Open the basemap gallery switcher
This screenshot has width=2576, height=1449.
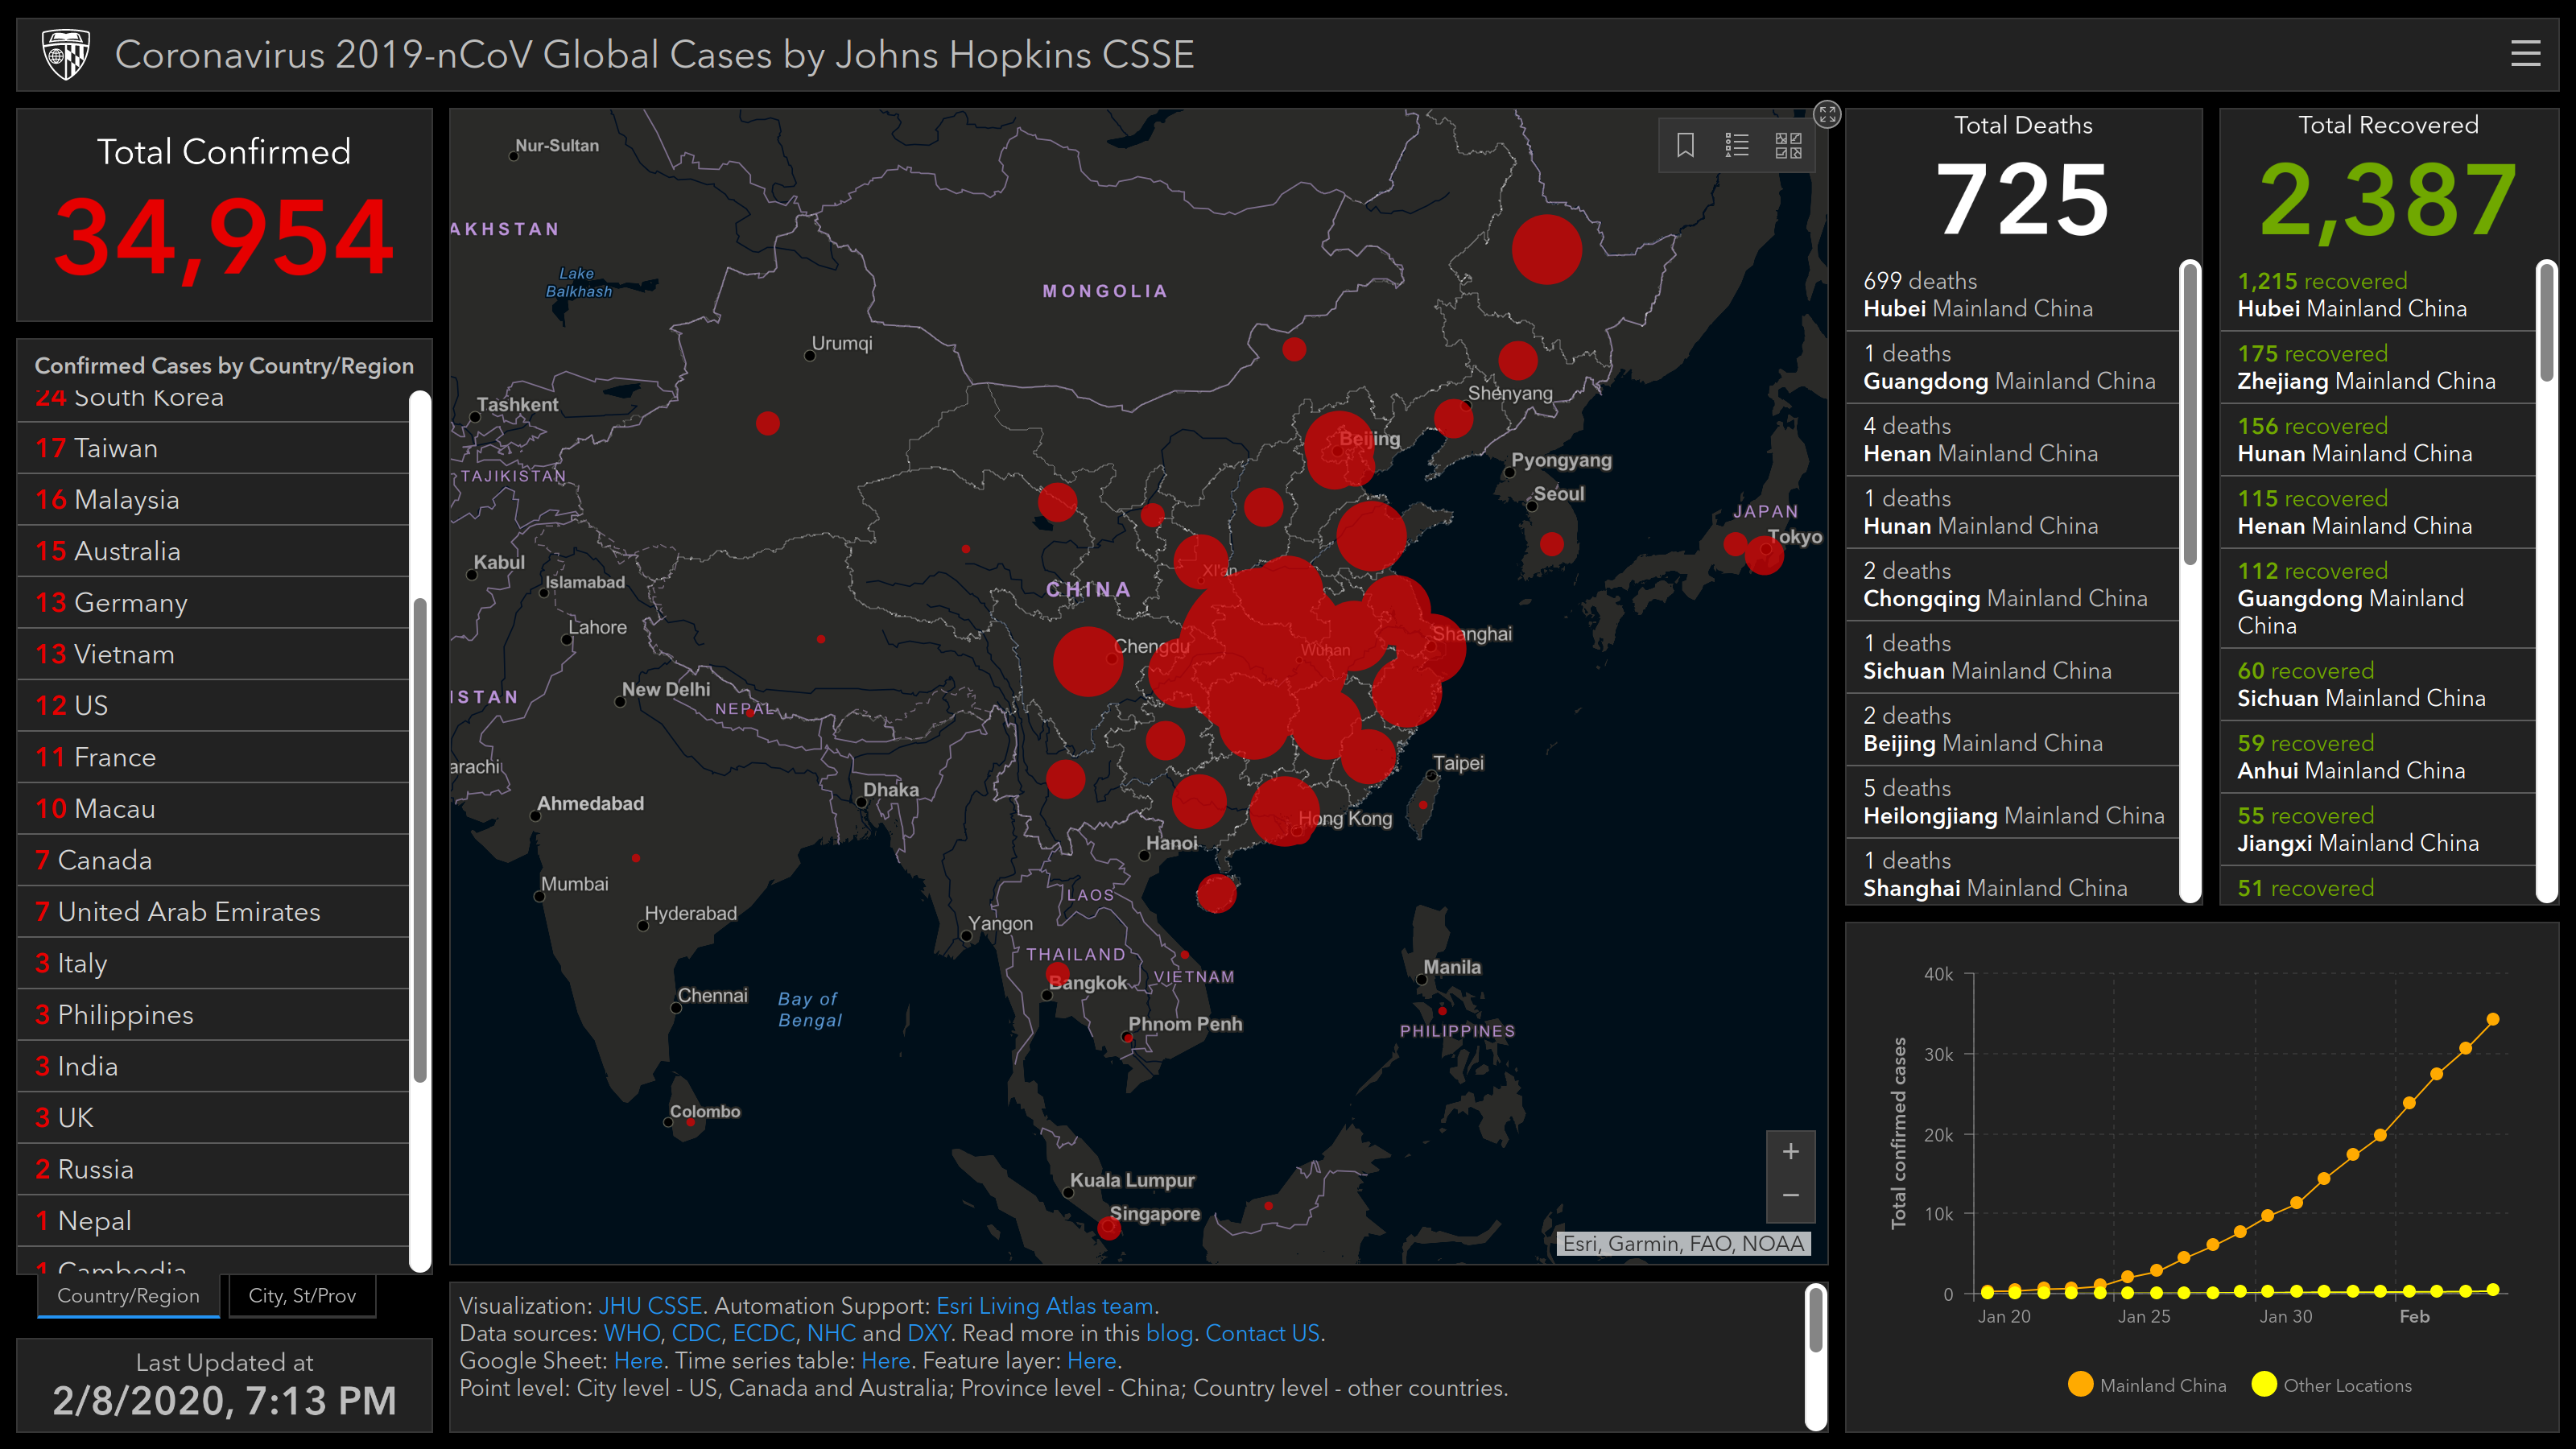[x=1788, y=146]
